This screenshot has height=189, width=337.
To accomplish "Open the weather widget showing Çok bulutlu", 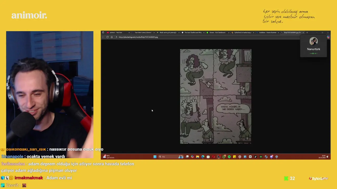I will click(109, 156).
